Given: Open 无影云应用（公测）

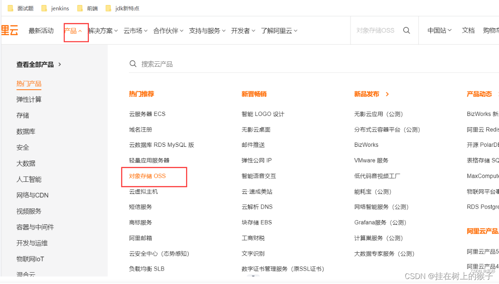Looking at the screenshot, I should coord(379,114).
